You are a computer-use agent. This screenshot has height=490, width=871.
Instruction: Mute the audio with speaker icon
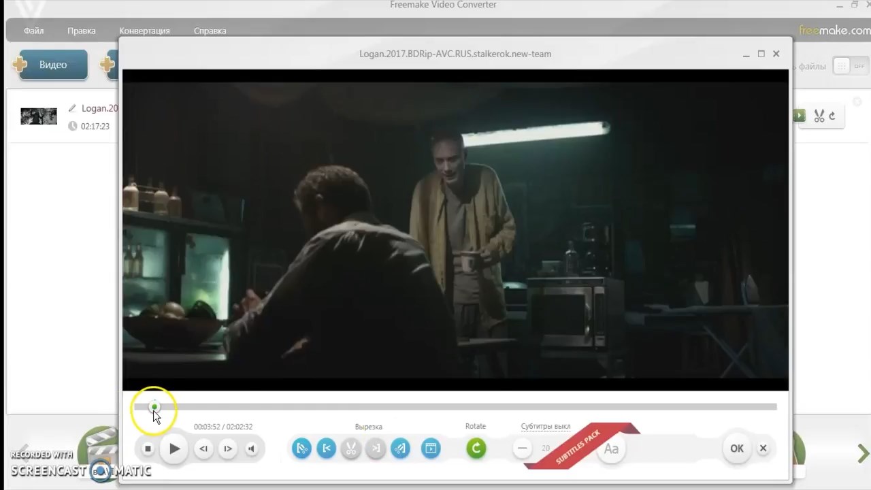tap(252, 448)
